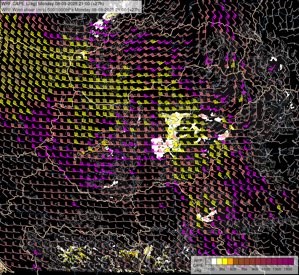Click the gray below-100 swatch in the legend

(x=208, y=262)
